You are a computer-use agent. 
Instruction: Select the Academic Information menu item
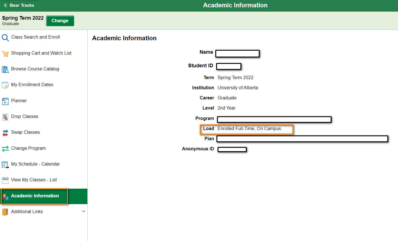tap(35, 196)
